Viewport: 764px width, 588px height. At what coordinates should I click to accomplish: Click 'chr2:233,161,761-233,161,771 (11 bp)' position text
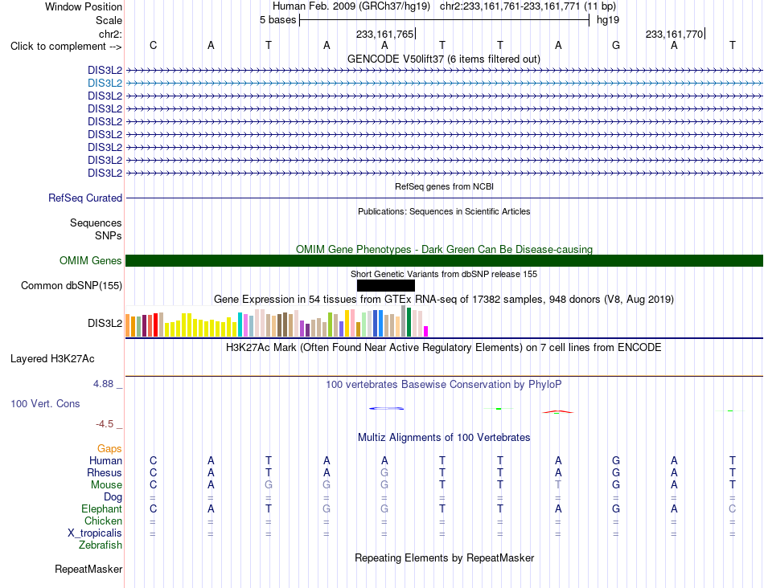point(528,6)
